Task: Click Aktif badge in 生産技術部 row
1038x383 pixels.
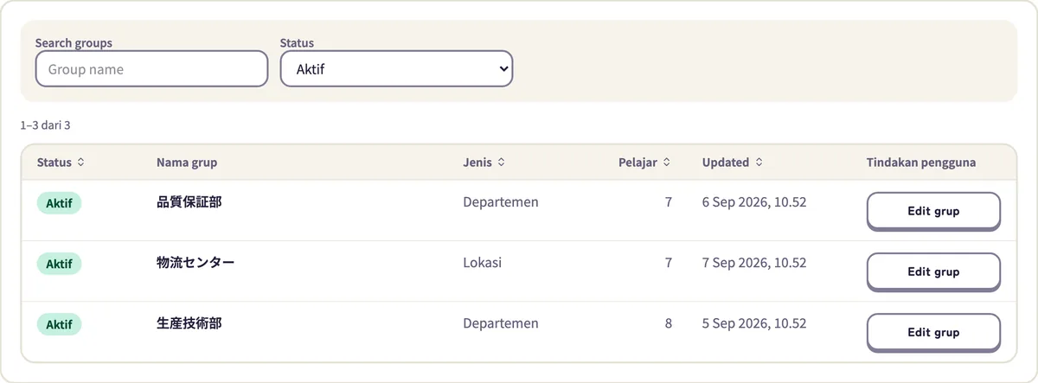Action: click(59, 324)
